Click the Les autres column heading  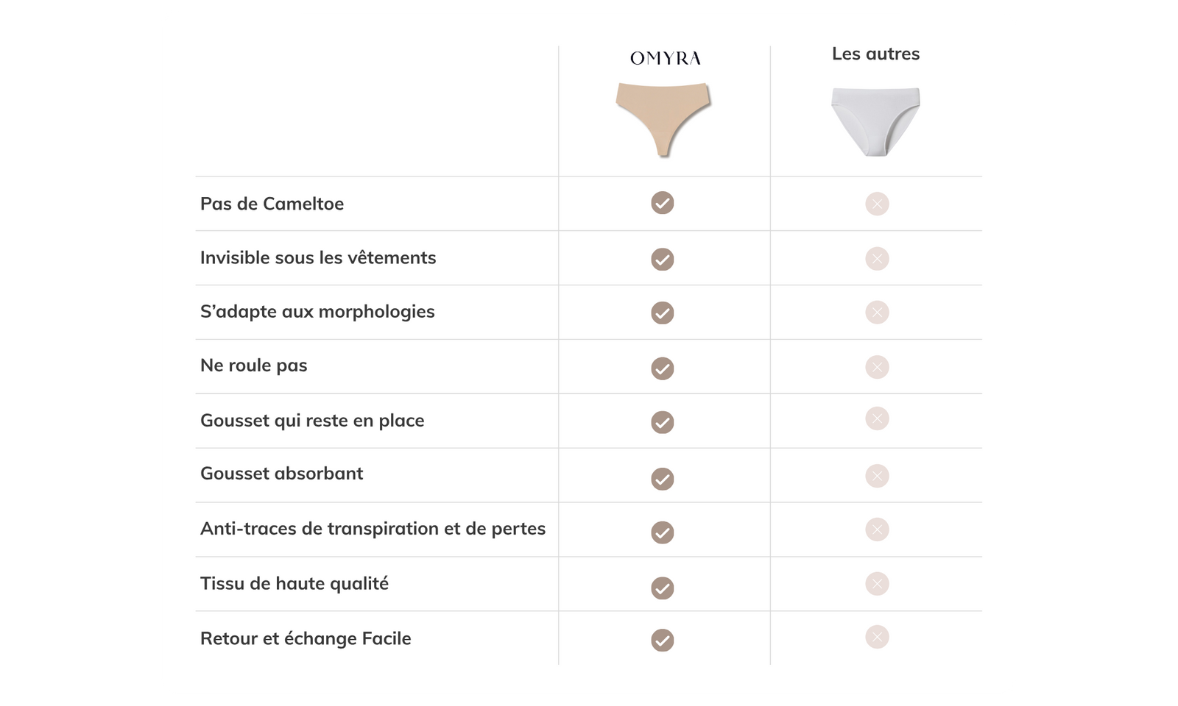875,54
